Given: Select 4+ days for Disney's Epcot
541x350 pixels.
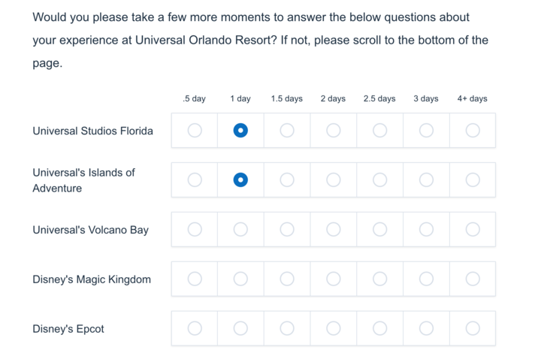Looking at the screenshot, I should click(x=473, y=328).
